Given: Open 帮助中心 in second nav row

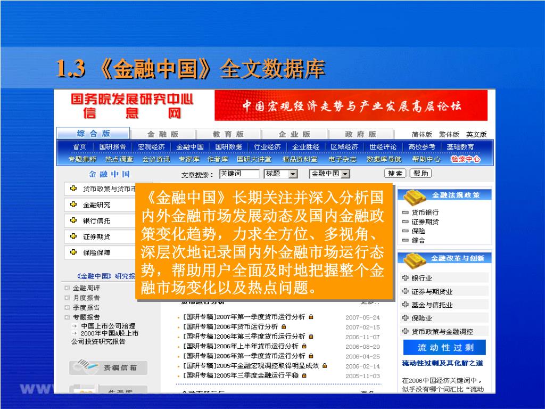Looking at the screenshot, I should pyautogui.click(x=426, y=159).
